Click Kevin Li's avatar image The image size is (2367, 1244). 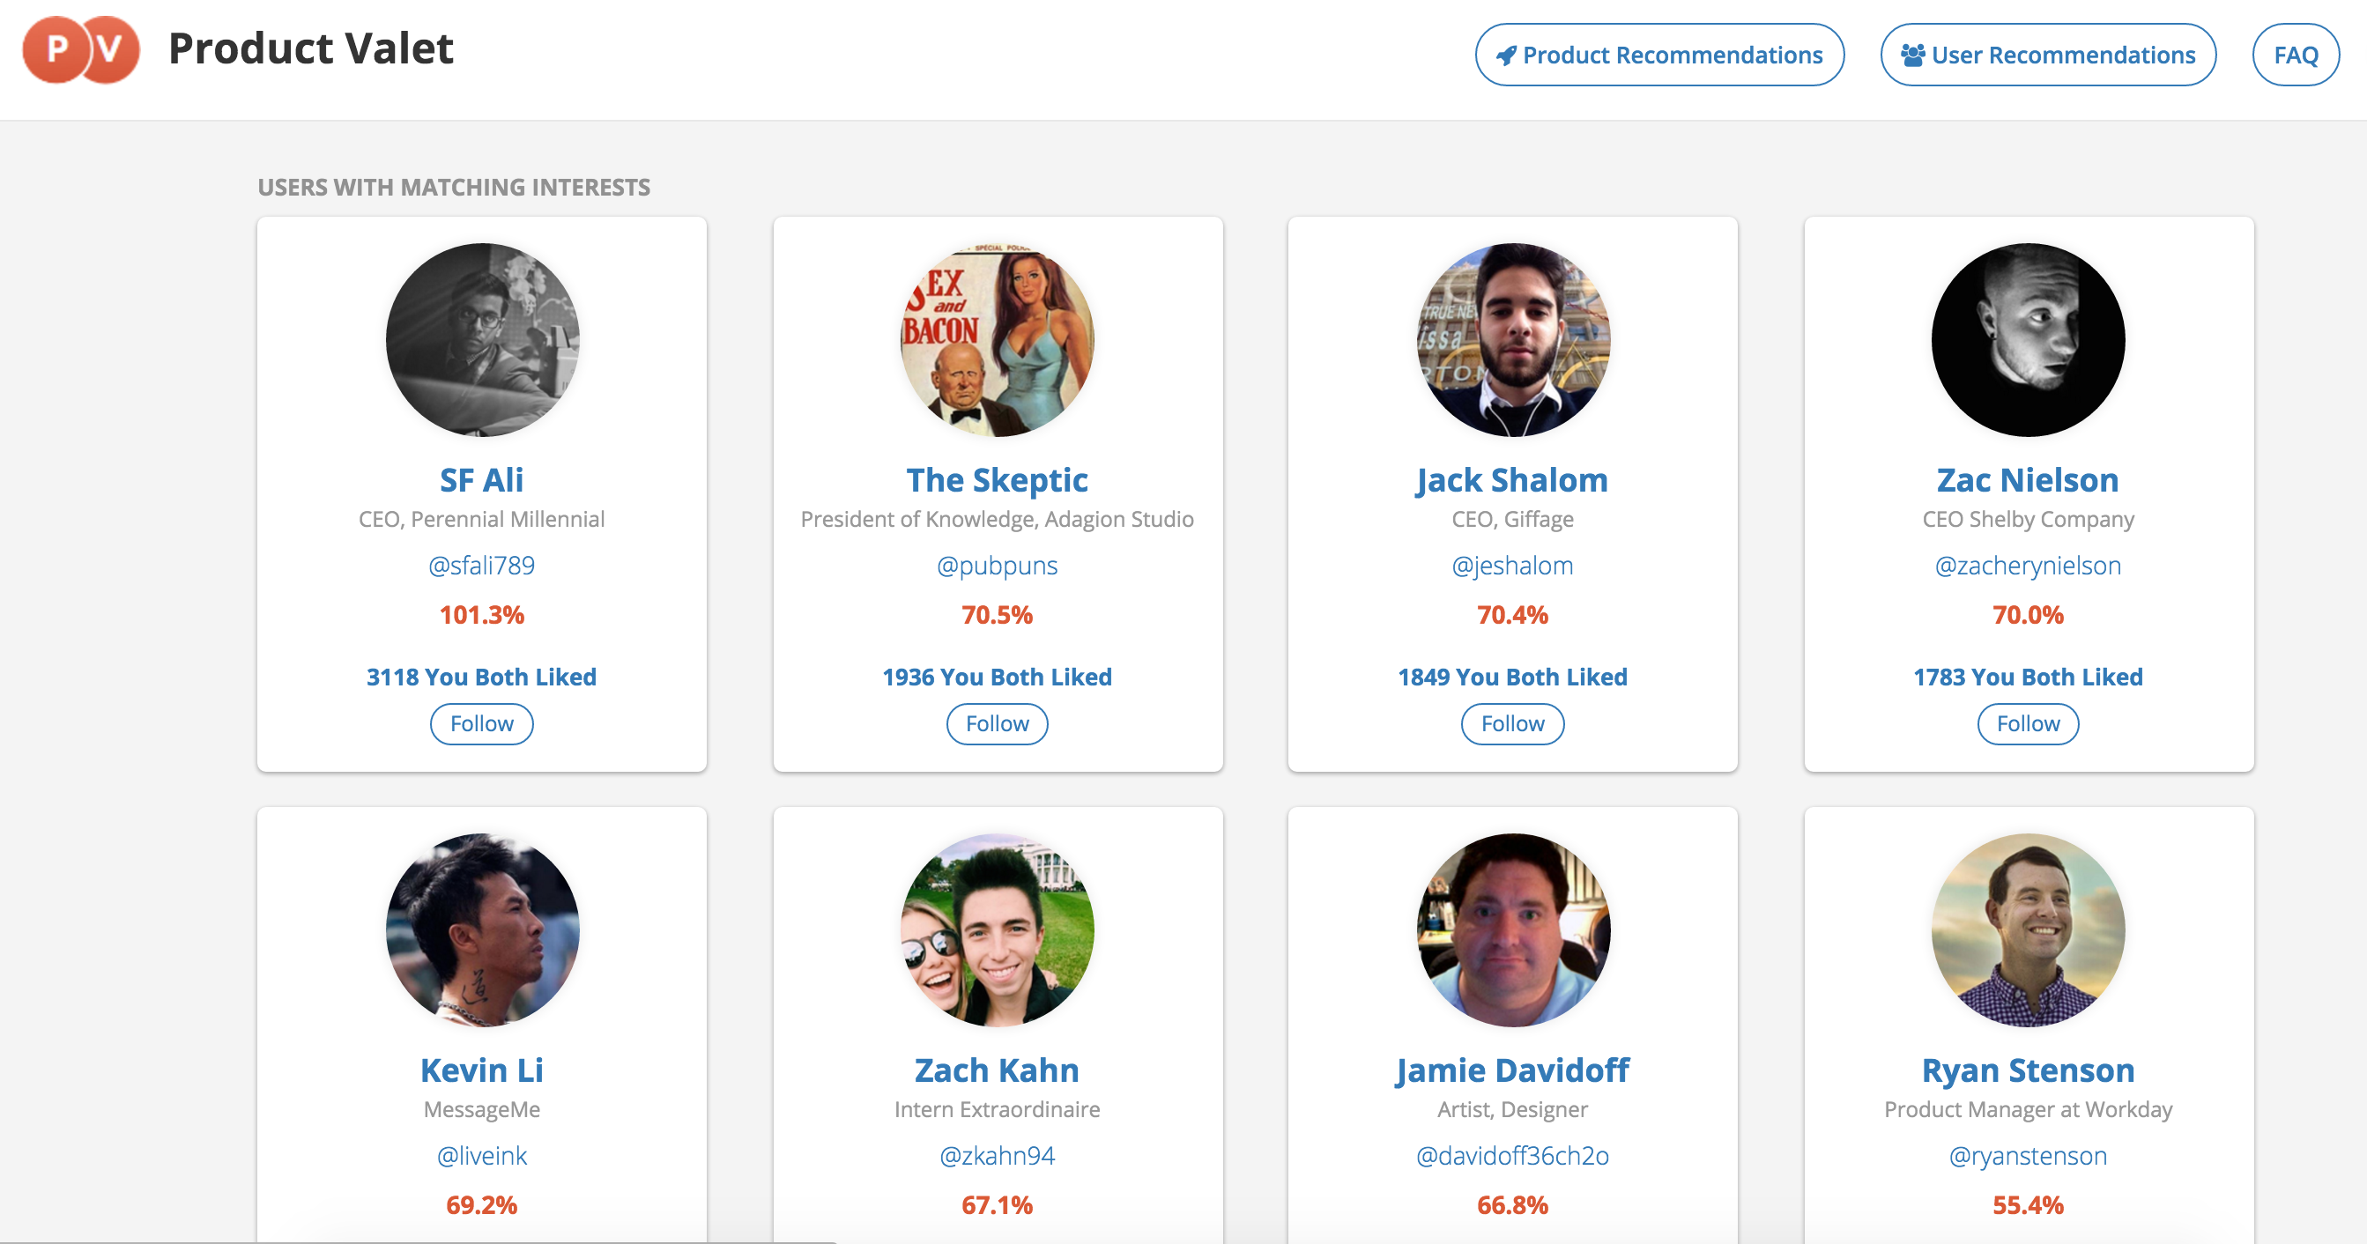(481, 929)
